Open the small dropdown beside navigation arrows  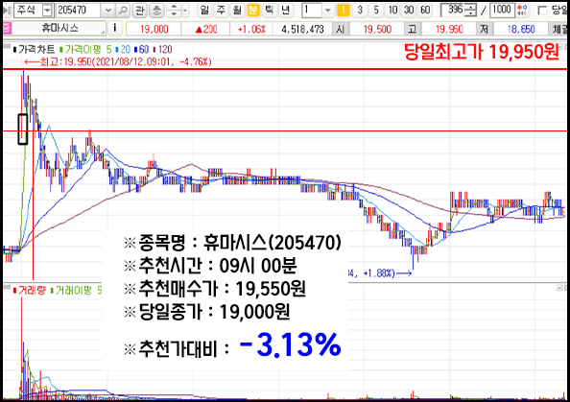[185, 11]
